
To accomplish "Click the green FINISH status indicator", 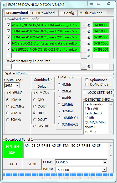I will 13,150.
